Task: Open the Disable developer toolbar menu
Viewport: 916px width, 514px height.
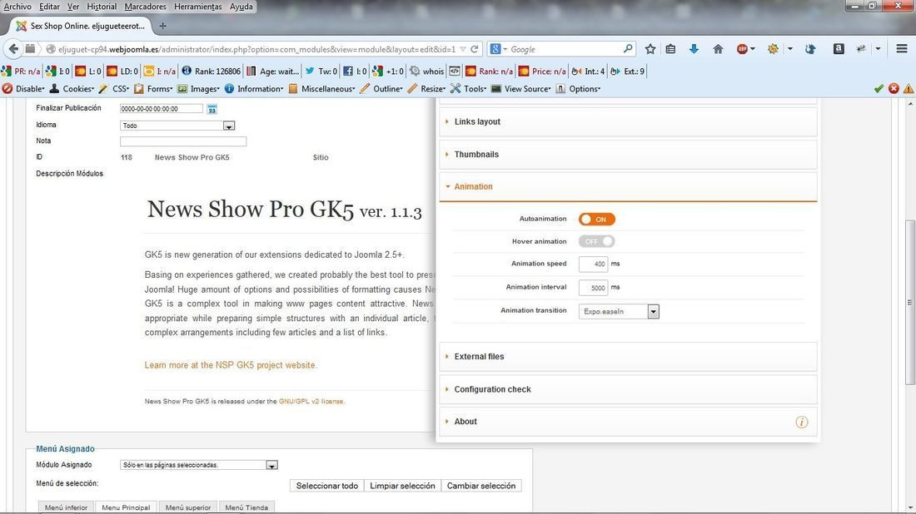Action: 24,89
